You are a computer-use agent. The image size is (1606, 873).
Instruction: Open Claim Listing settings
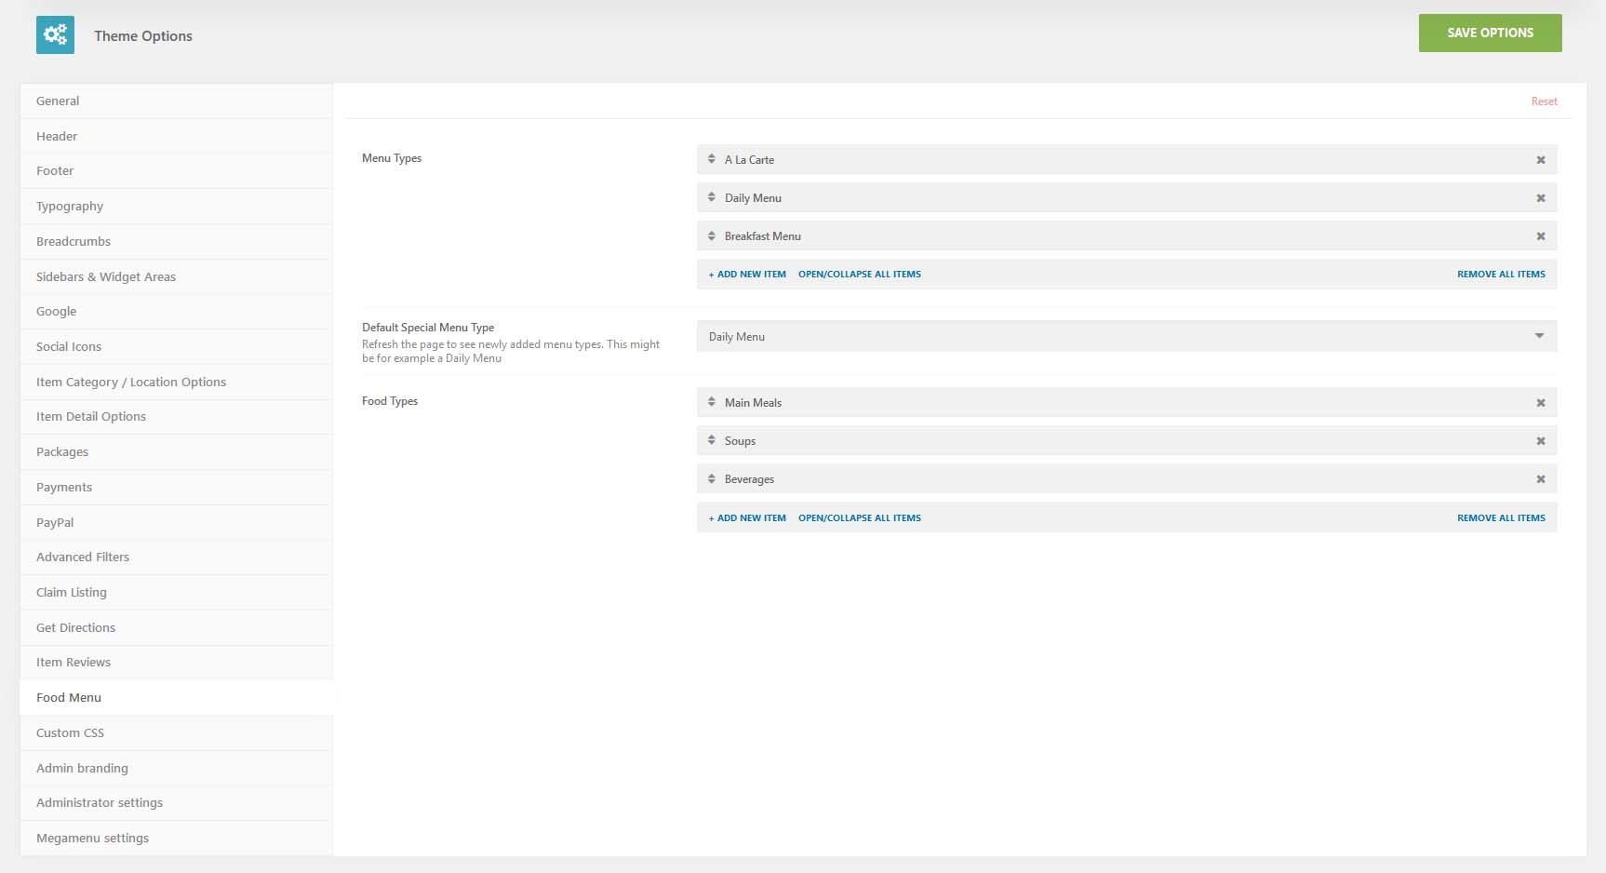point(176,592)
